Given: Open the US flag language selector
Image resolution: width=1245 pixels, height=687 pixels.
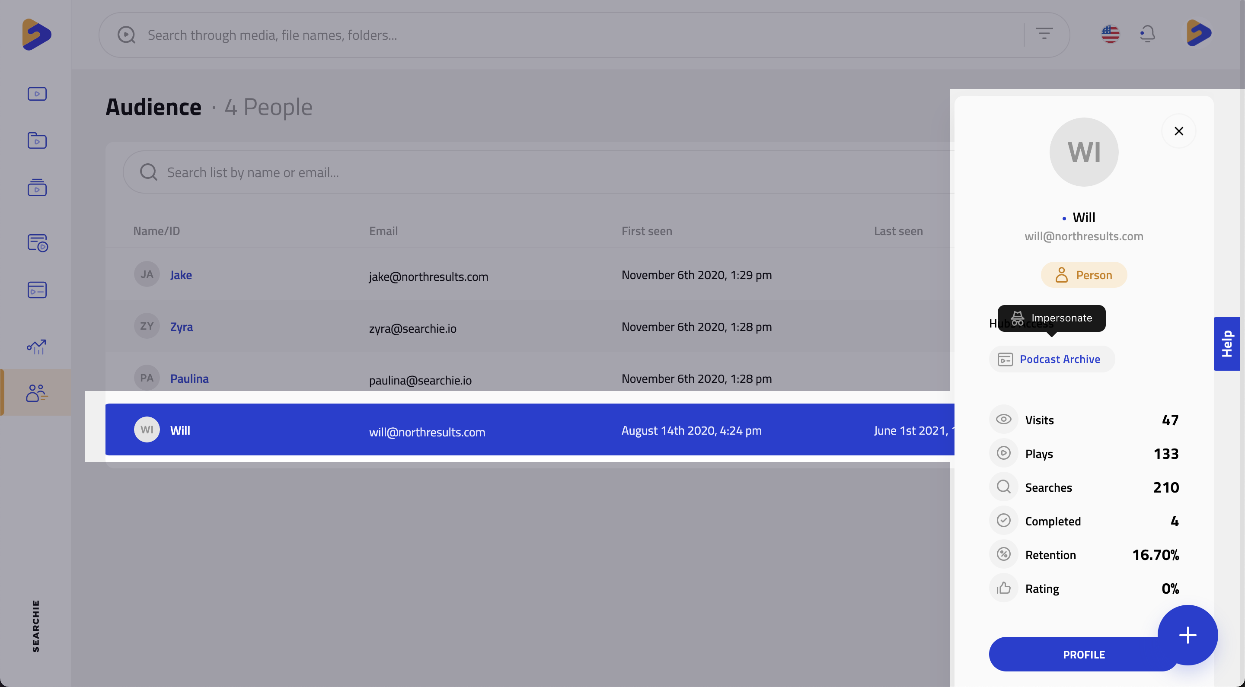Looking at the screenshot, I should [1110, 34].
